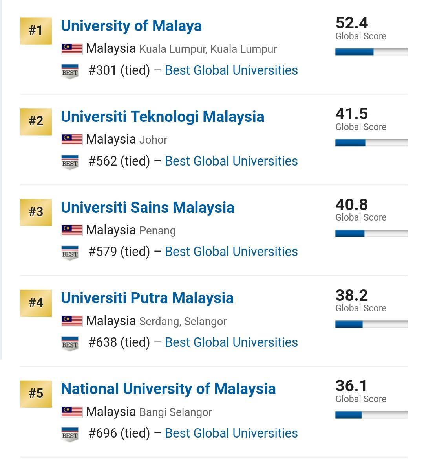The image size is (424, 460).
Task: Click the 36.1 global score progress bar
Action: (371, 415)
